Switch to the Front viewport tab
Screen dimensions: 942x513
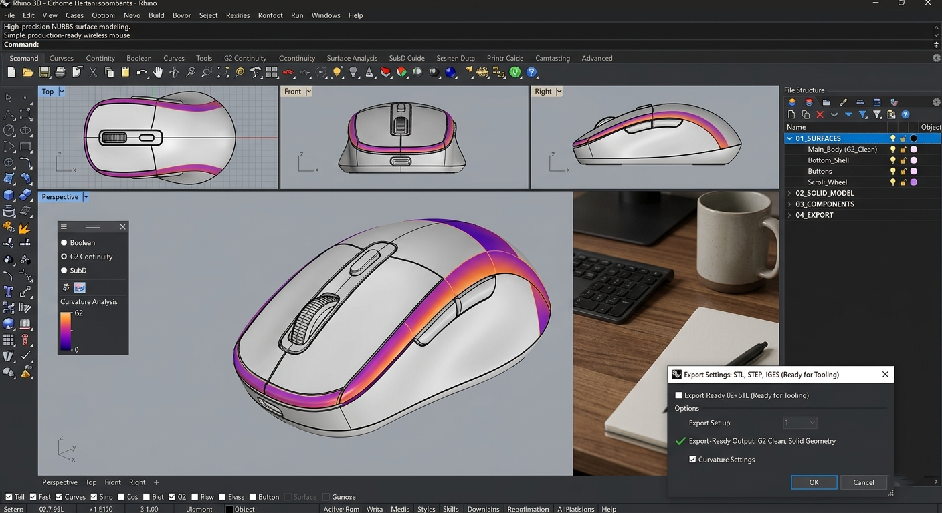coord(112,482)
